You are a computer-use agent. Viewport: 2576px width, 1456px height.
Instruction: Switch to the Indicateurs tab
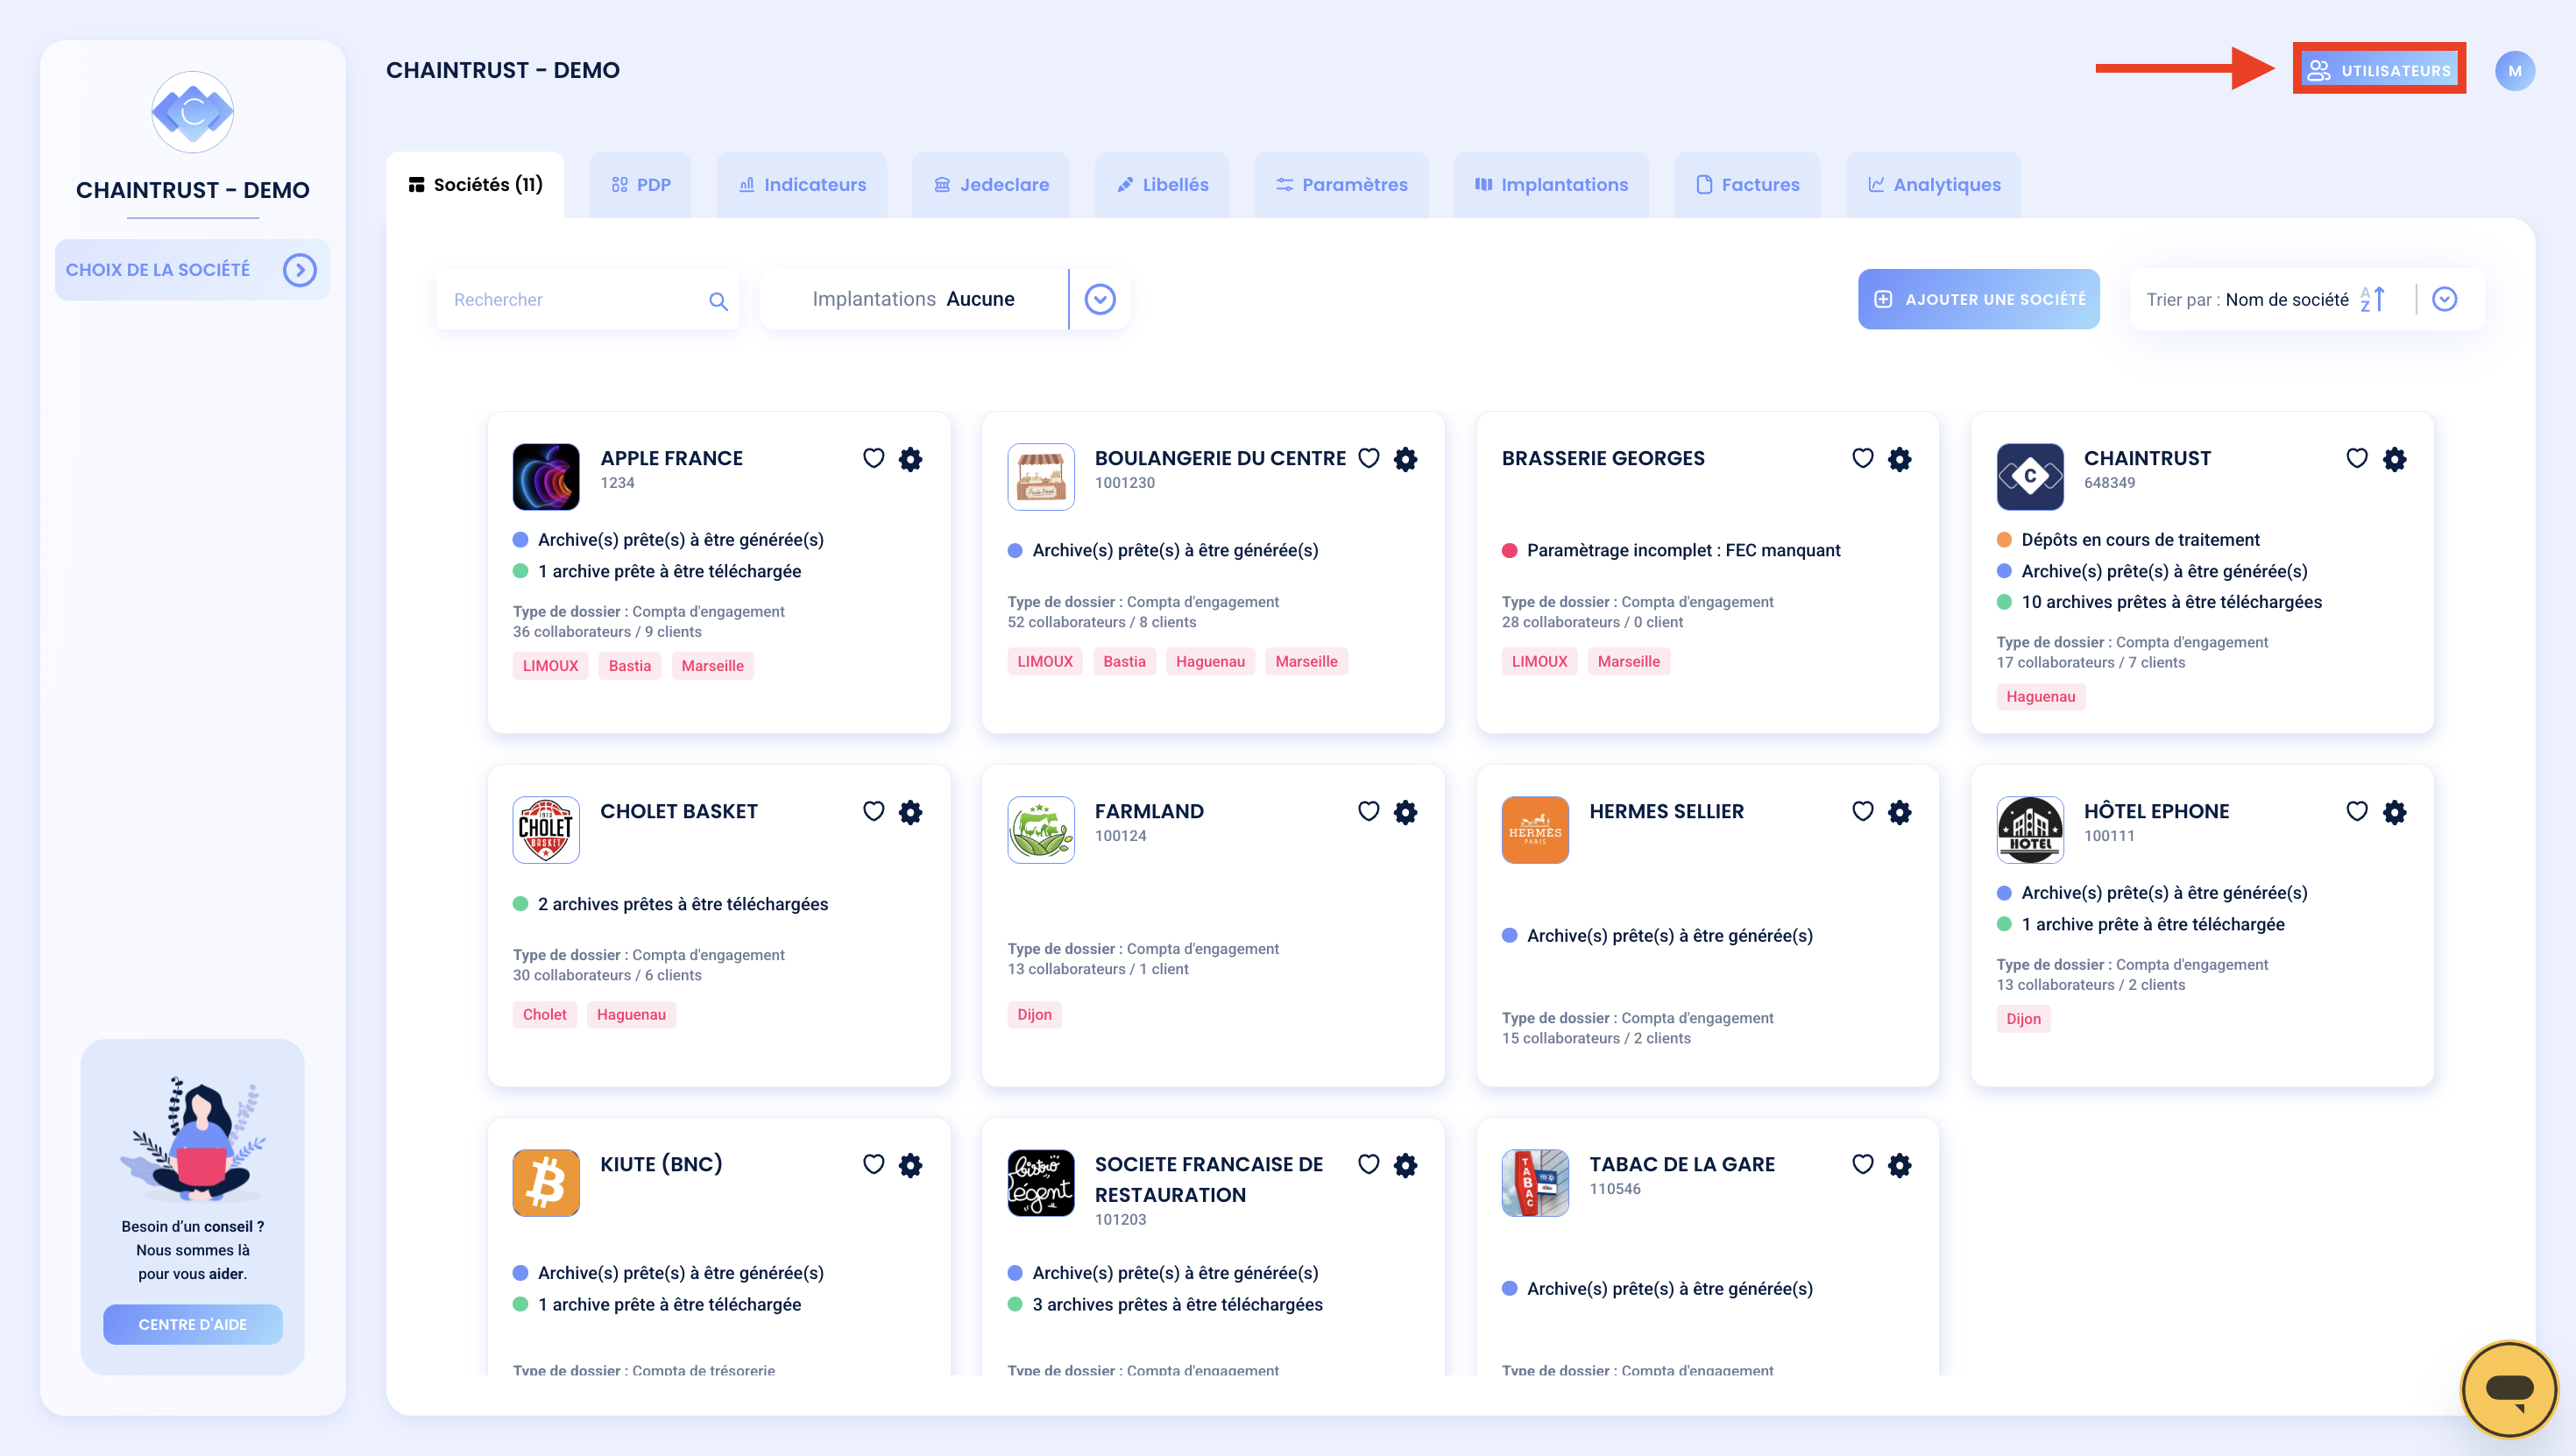coord(802,185)
